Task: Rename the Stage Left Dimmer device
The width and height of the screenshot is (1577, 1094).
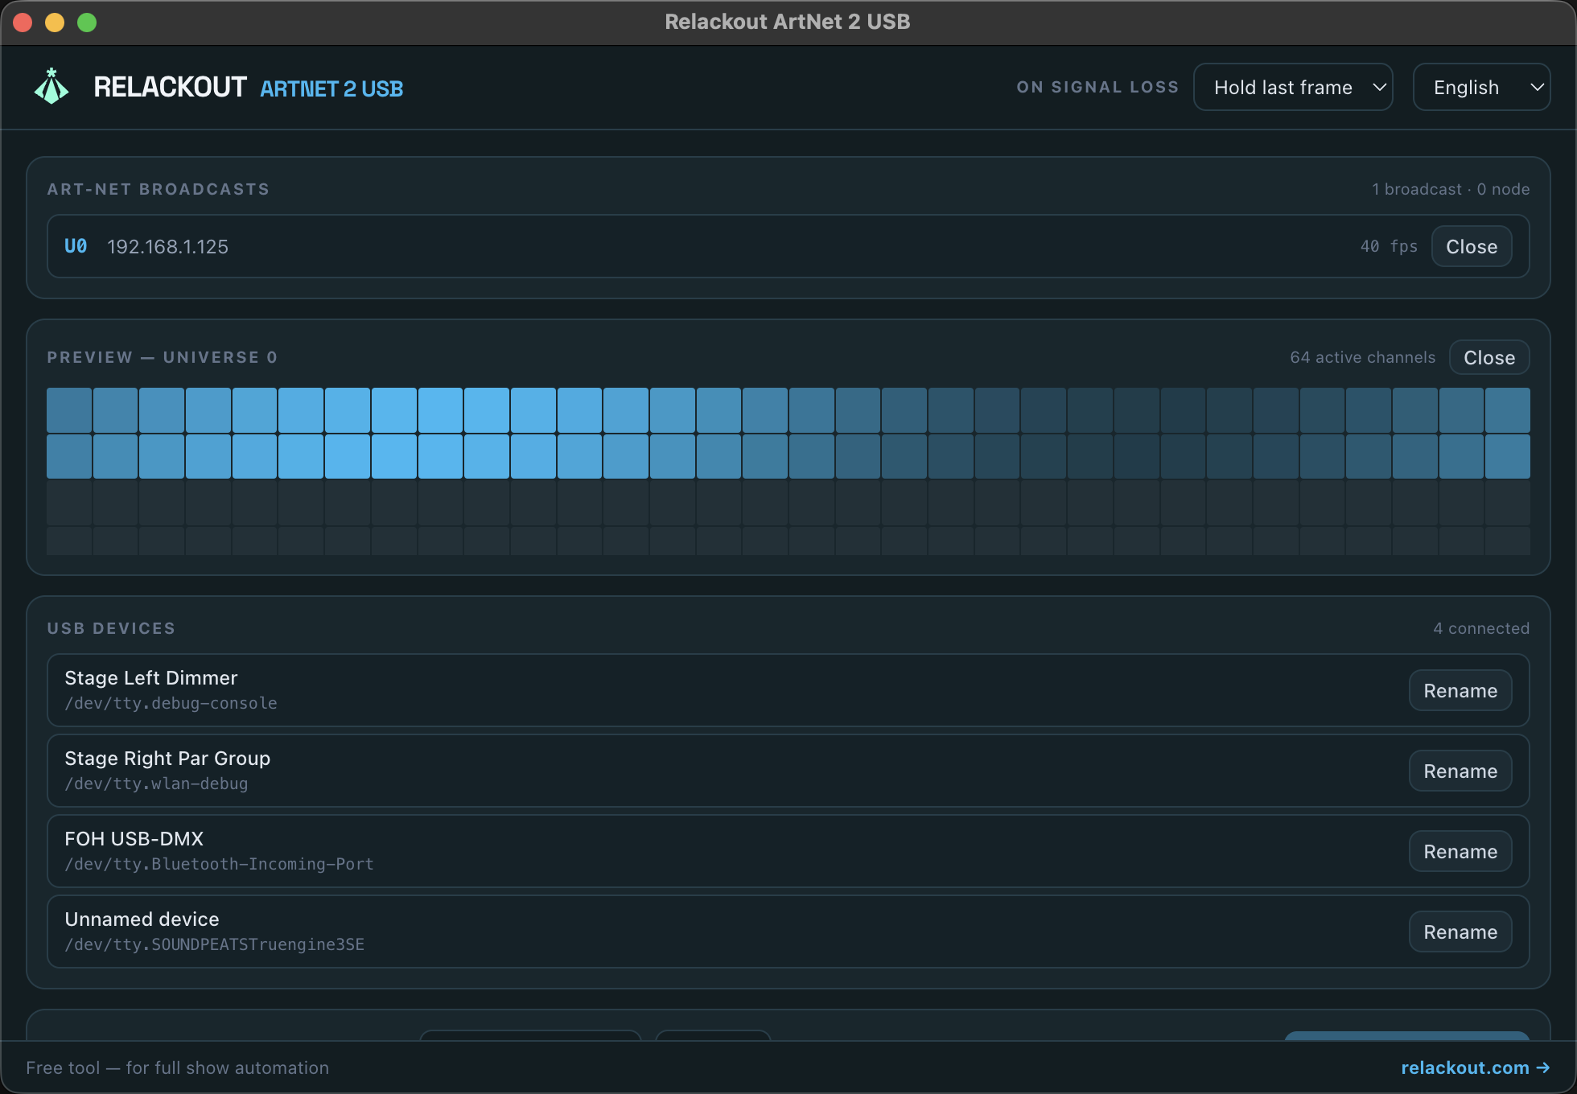Action: pyautogui.click(x=1460, y=690)
